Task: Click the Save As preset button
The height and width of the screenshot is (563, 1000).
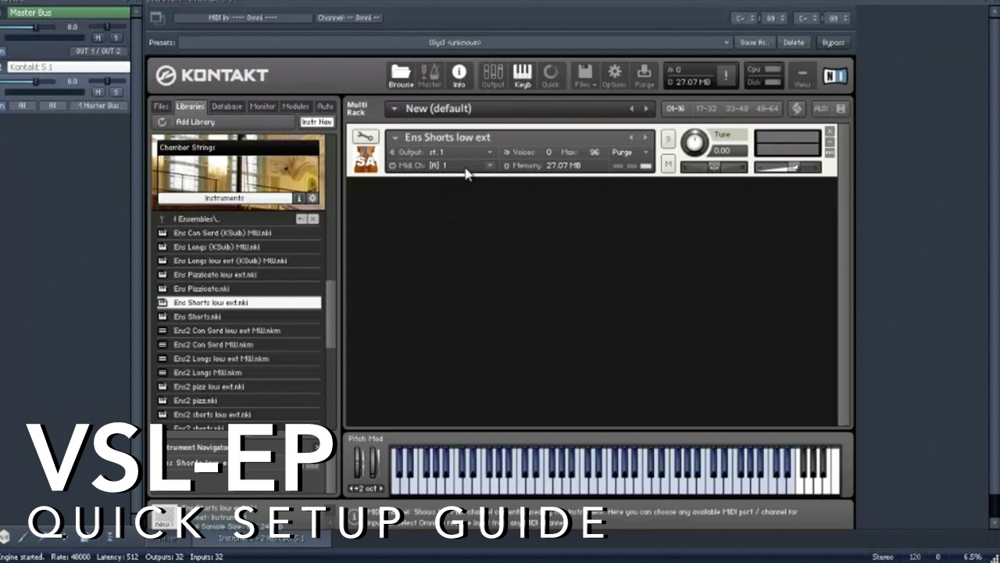Action: point(754,42)
